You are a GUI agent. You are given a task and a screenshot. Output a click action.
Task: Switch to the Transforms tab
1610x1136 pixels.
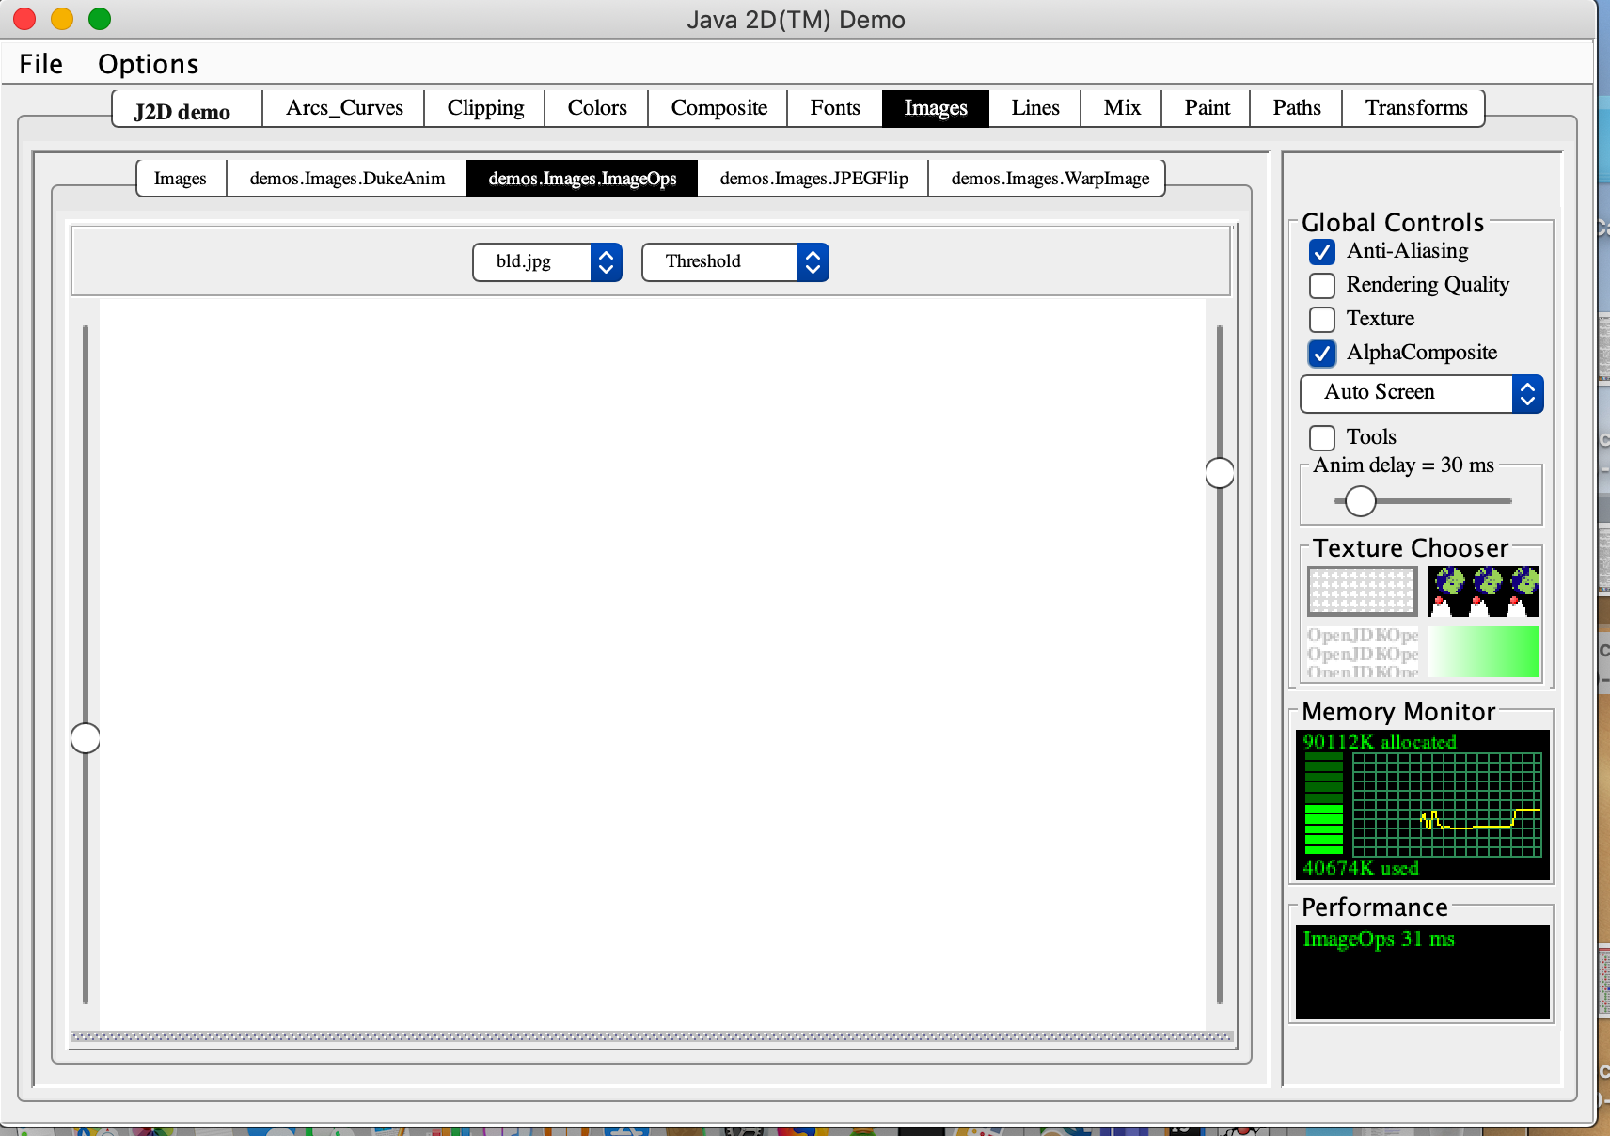1415,108
